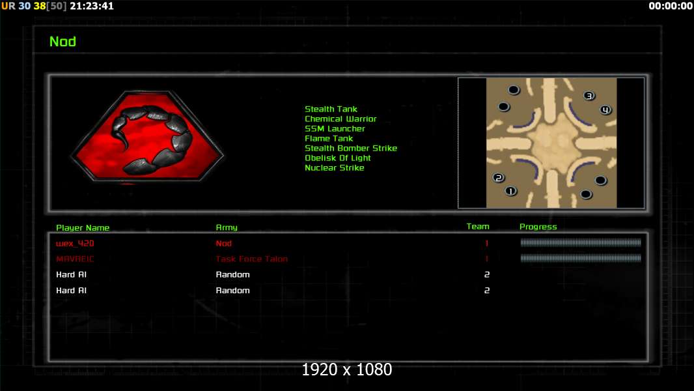
Task: Click the Task Force Talon army cell
Action: tap(251, 259)
